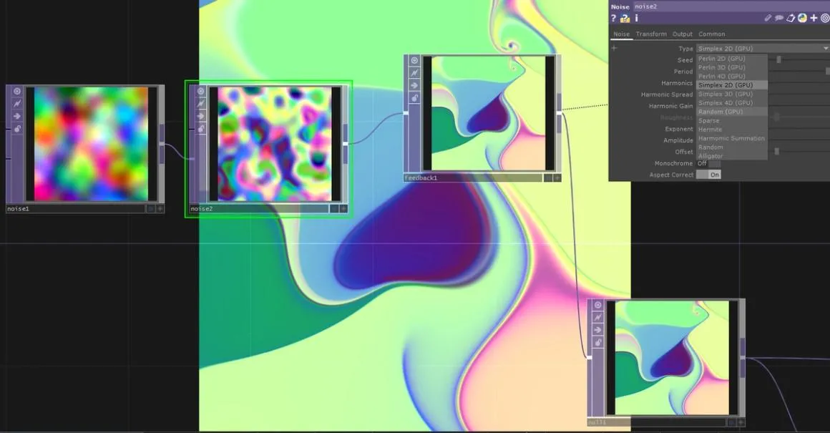
Task: Choose Random (GPU) from the Type list
Action: (731, 112)
